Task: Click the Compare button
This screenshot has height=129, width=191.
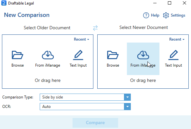Action: pyautogui.click(x=95, y=123)
